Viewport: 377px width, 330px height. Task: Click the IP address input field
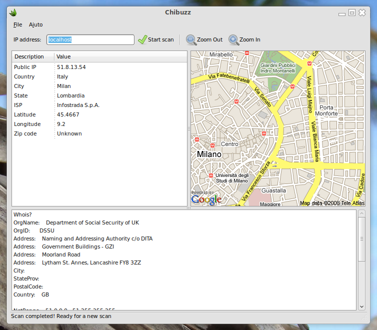(x=90, y=39)
